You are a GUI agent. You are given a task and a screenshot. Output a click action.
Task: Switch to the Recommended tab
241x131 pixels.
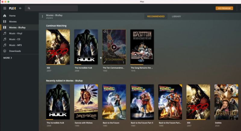pyautogui.click(x=156, y=17)
